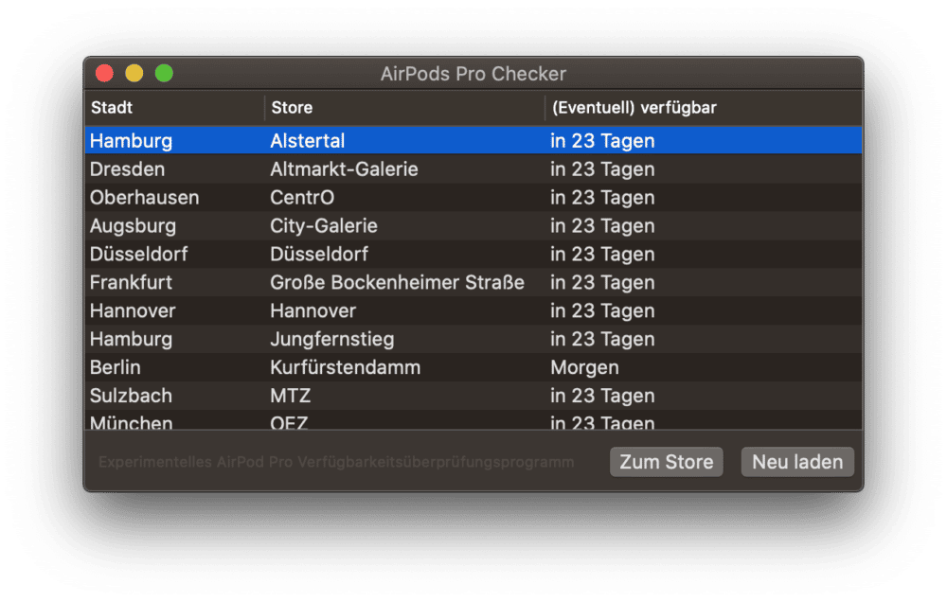
Task: Select the Augsburg city cell
Action: pos(133,226)
